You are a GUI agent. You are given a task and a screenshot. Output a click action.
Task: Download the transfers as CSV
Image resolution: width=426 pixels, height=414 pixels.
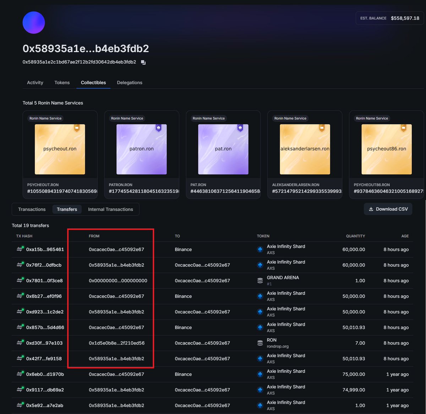point(388,209)
